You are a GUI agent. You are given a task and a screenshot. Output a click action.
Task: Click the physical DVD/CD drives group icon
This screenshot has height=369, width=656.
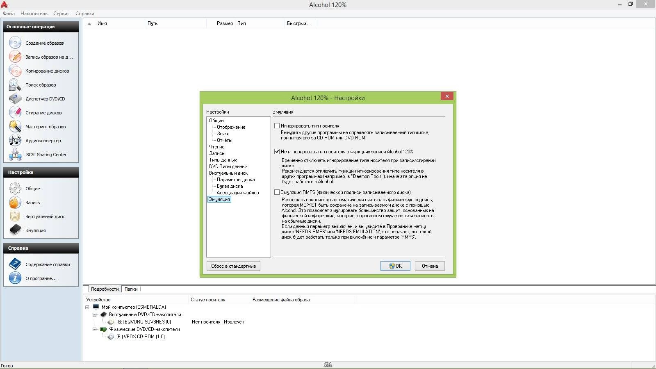coord(103,329)
